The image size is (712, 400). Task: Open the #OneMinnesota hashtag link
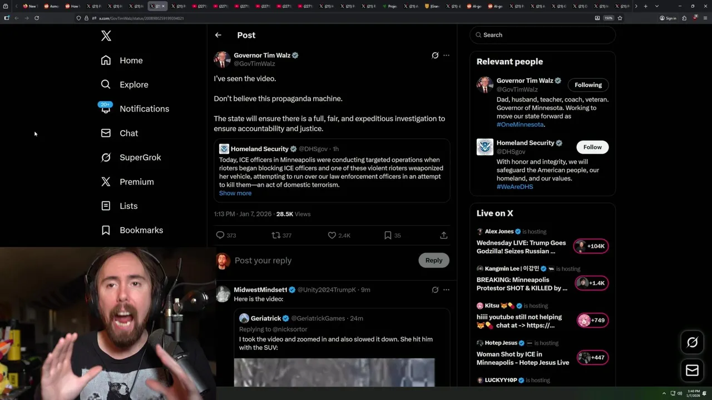pyautogui.click(x=520, y=125)
